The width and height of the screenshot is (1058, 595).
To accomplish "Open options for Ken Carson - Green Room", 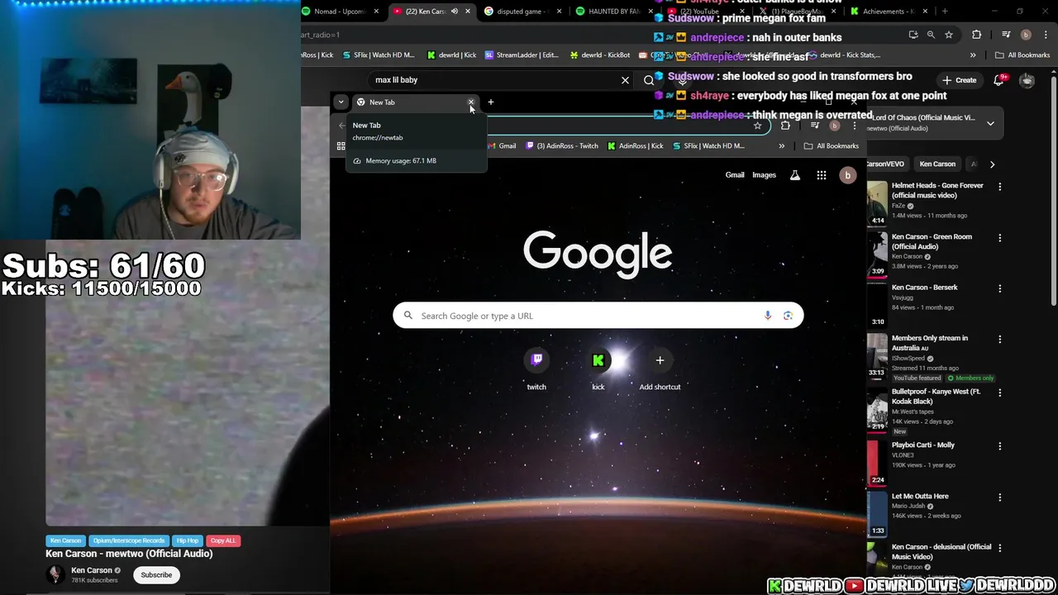I will pos(999,238).
